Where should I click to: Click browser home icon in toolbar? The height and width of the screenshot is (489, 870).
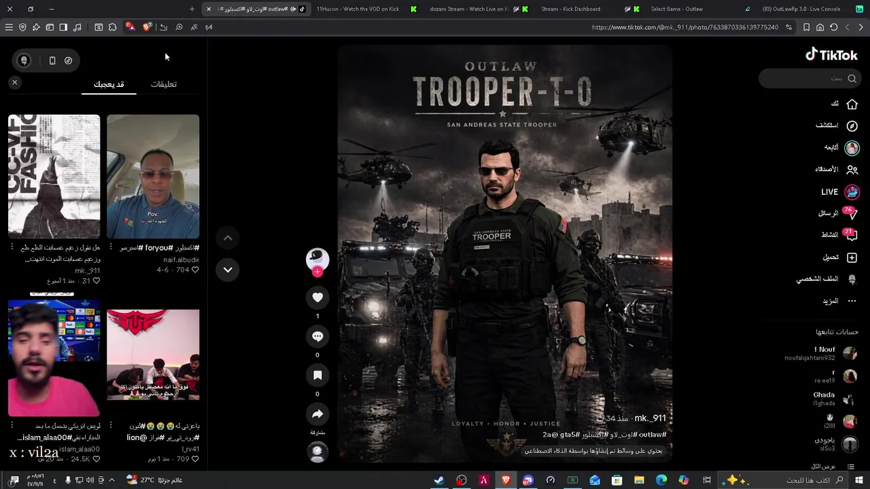point(820,27)
